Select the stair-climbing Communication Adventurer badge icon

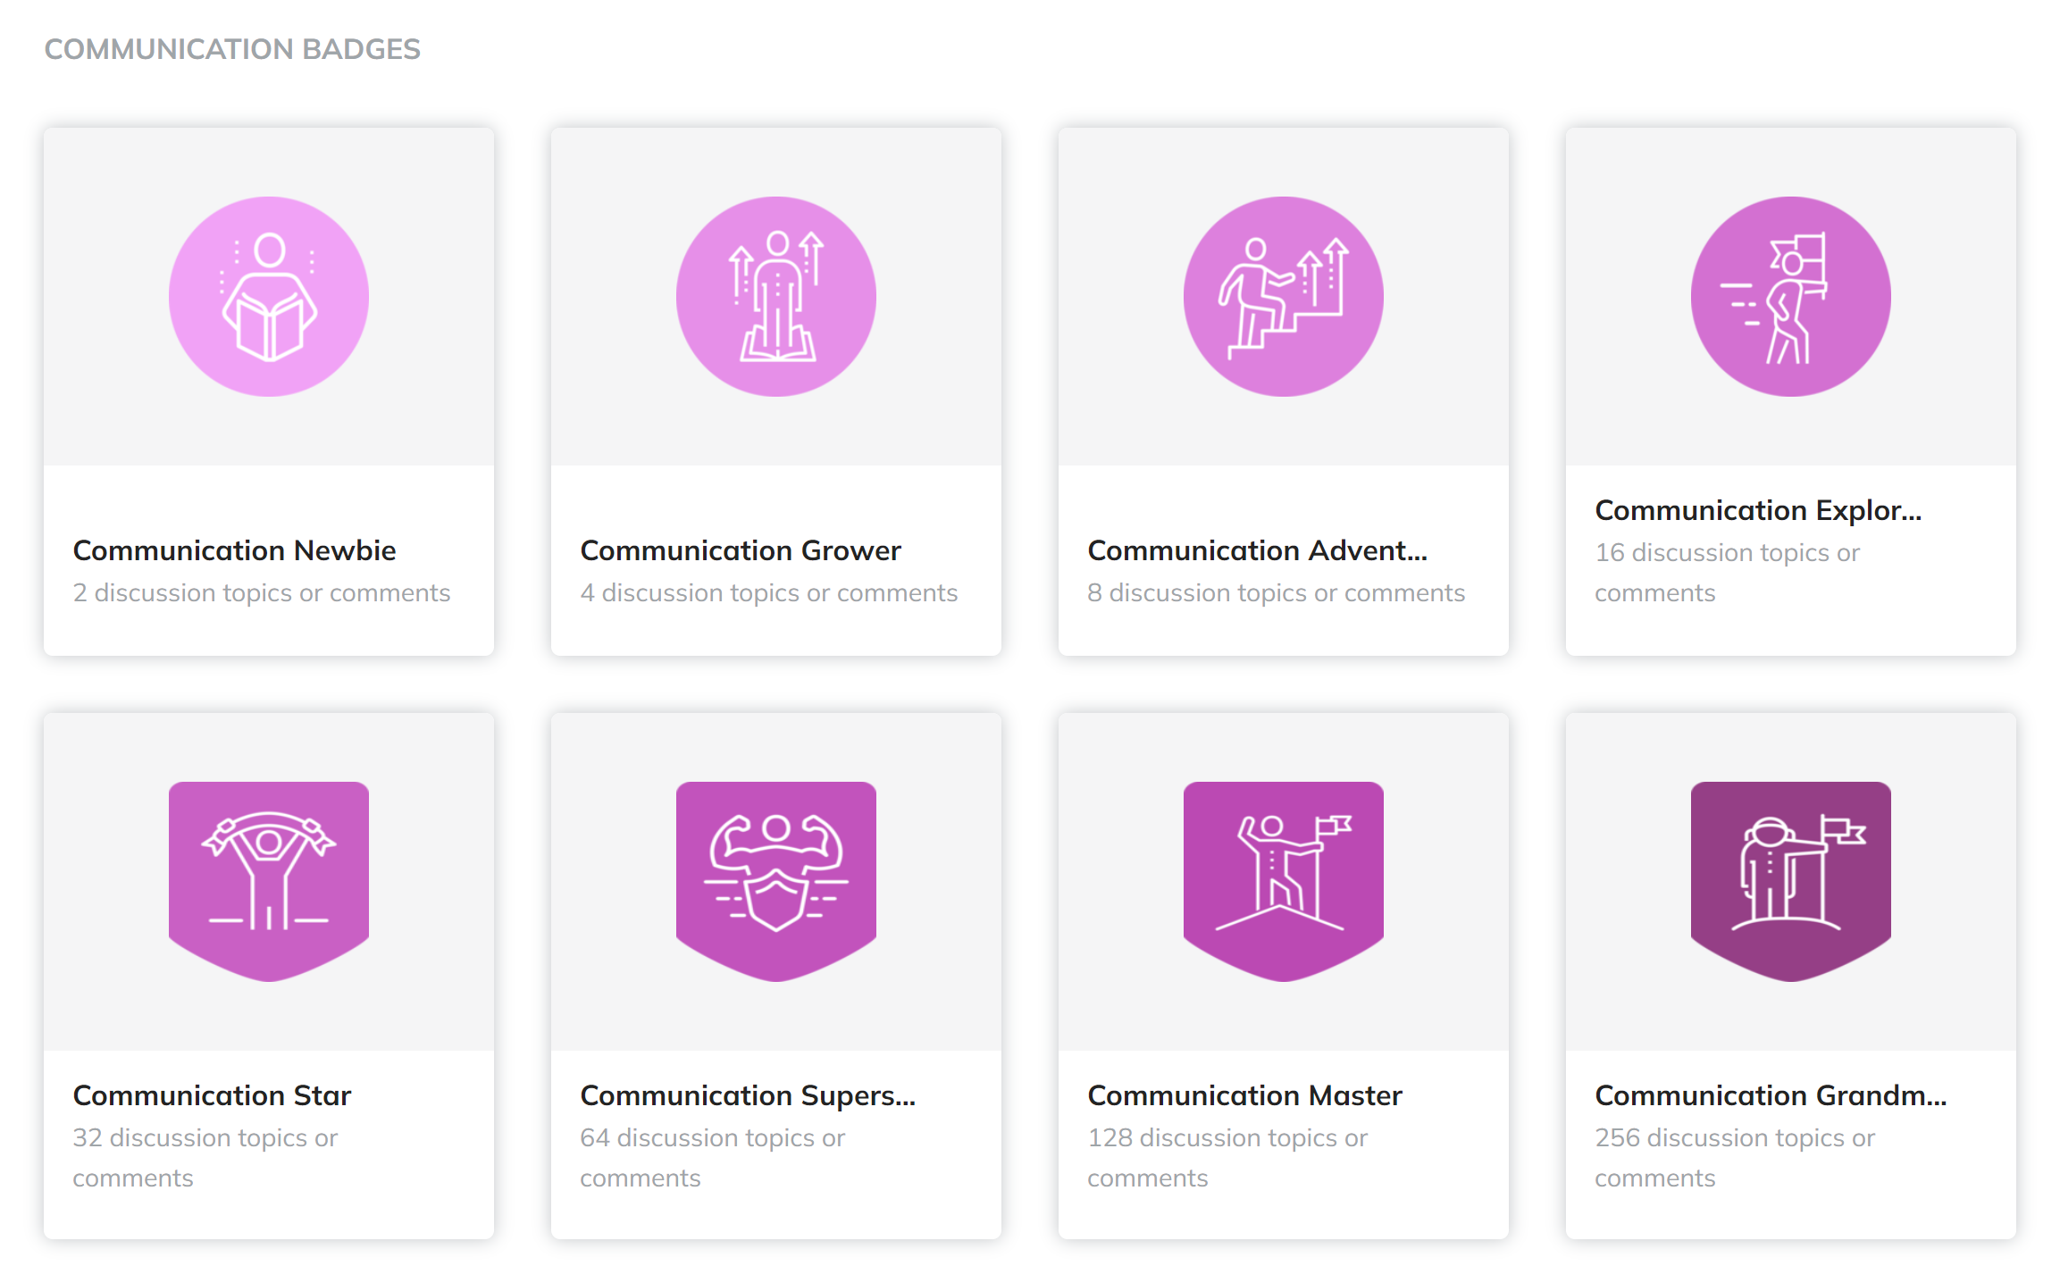(1284, 297)
